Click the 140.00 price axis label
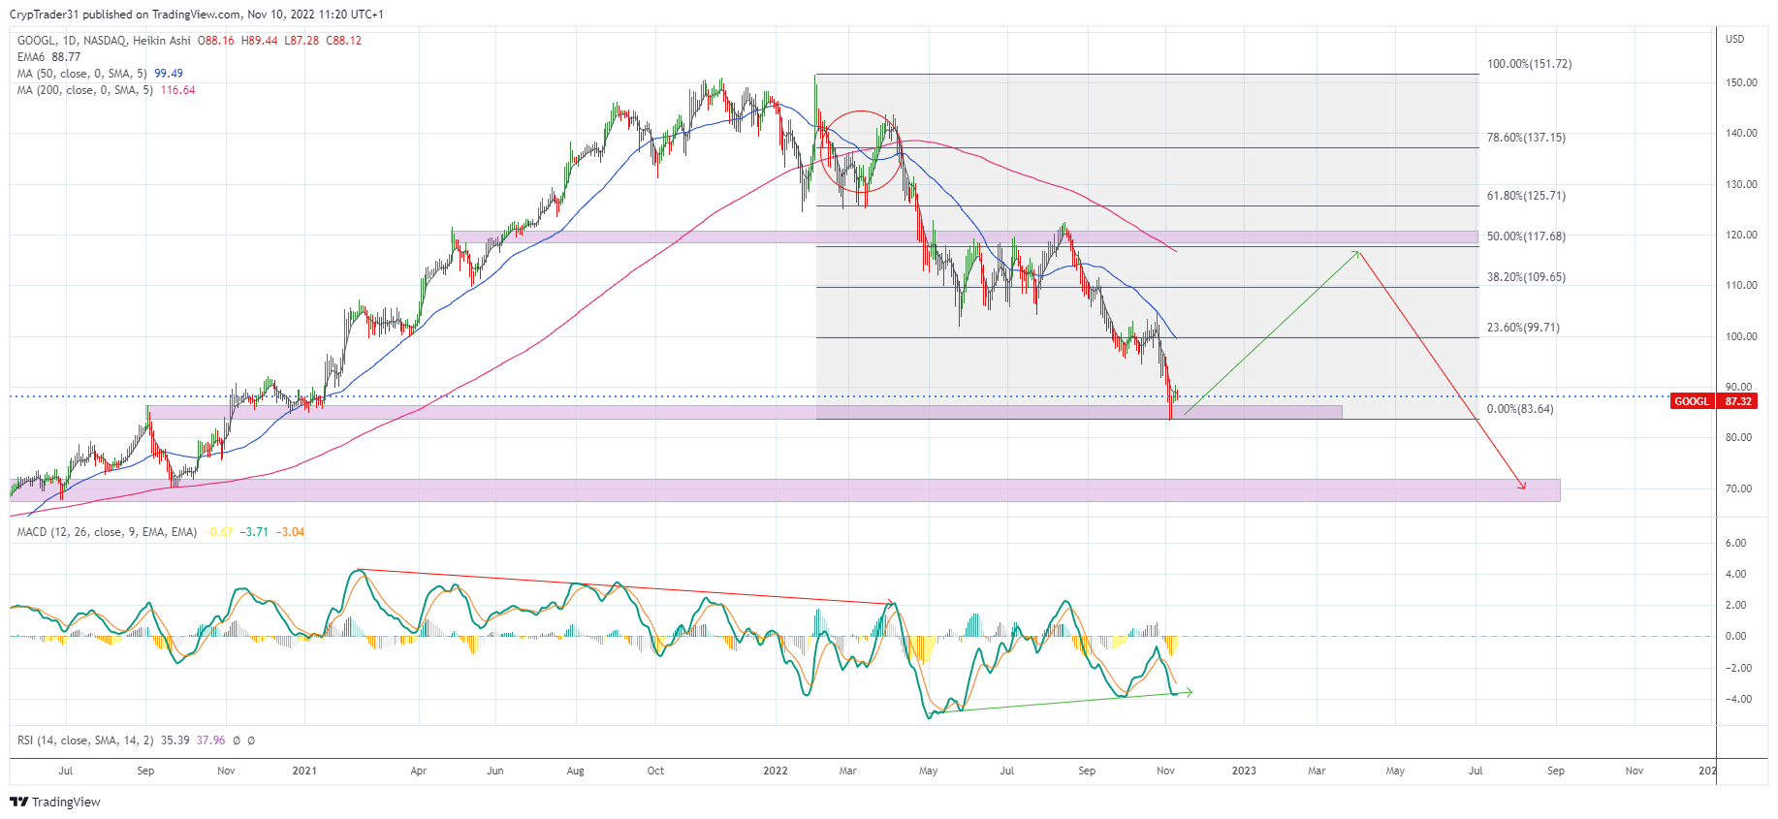The image size is (1778, 819). click(x=1741, y=134)
